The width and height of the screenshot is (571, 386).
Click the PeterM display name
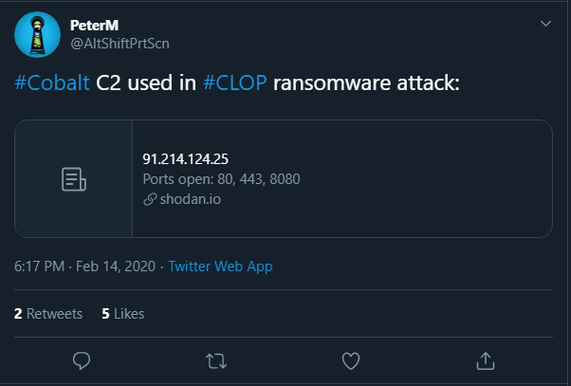coord(93,25)
